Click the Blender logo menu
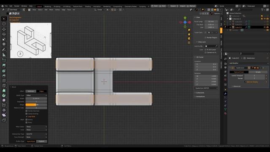This screenshot has height=152, width=270. pos(3,6)
